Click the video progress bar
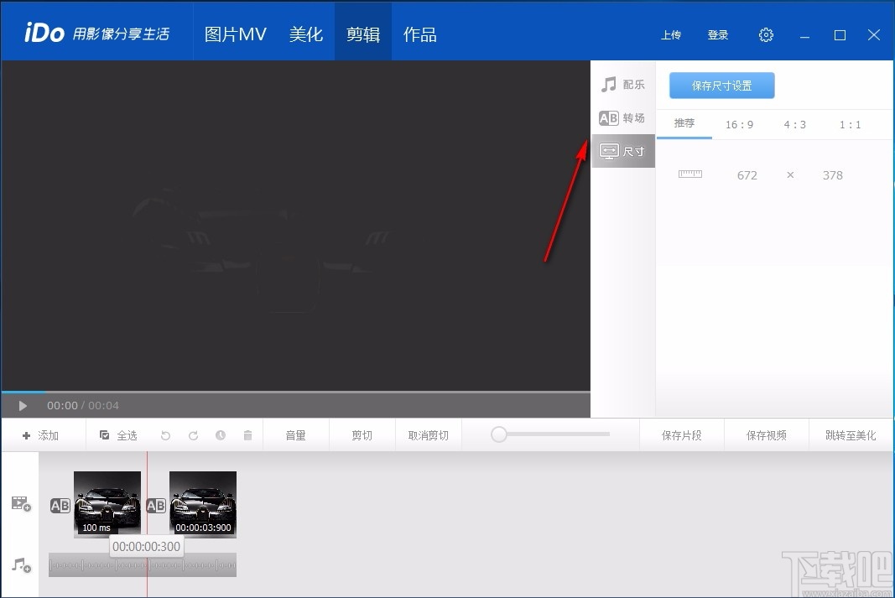 click(x=295, y=392)
